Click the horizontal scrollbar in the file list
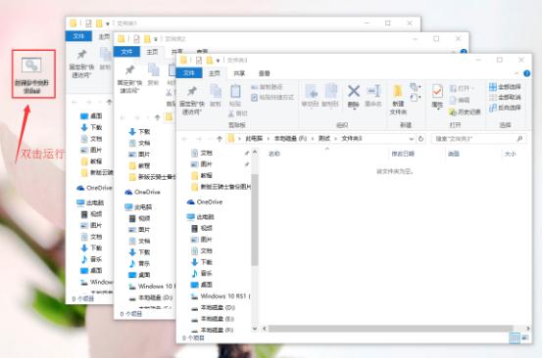This screenshot has height=358, width=543. [x=391, y=329]
